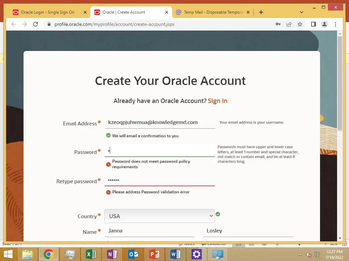Open the taskbar clock showing 12:27 PM
This screenshot has width=349, height=261.
(334, 255)
